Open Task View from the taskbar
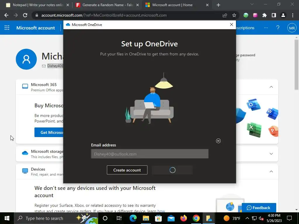Image resolution: width=299 pixels, height=224 pixels. point(119,218)
